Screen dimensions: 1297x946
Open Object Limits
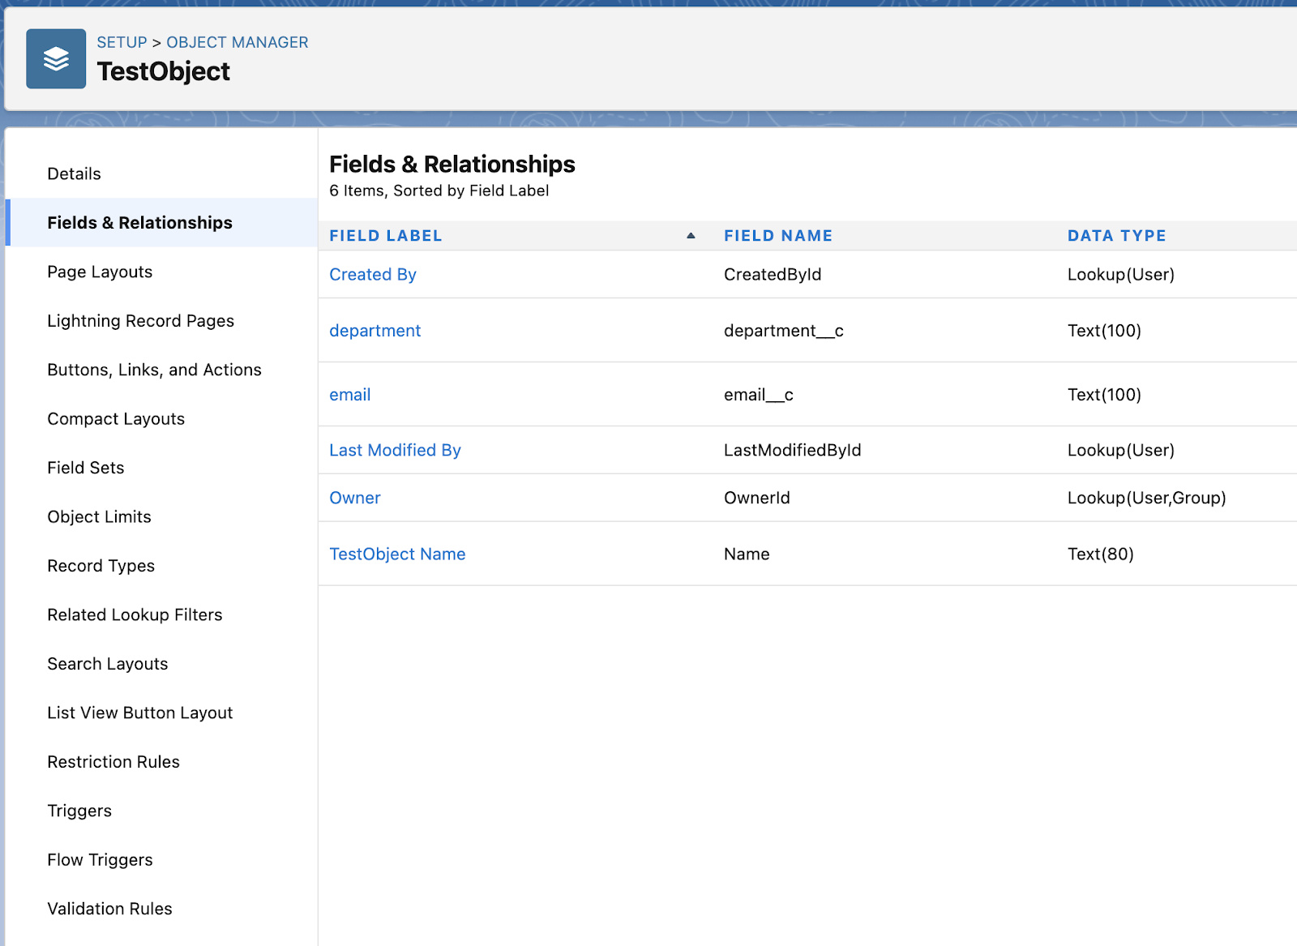coord(99,516)
